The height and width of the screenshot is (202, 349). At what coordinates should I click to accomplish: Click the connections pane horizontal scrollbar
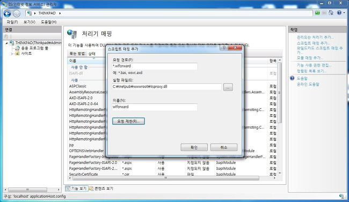(27, 190)
